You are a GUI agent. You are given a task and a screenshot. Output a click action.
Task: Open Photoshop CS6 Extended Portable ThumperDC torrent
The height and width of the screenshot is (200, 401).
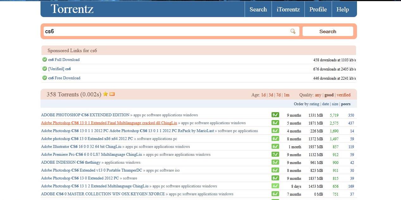(x=91, y=170)
